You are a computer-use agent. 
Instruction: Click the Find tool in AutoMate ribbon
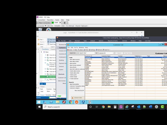click(x=41, y=39)
